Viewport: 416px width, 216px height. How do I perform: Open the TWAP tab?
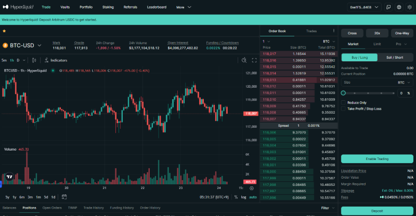pos(72,208)
